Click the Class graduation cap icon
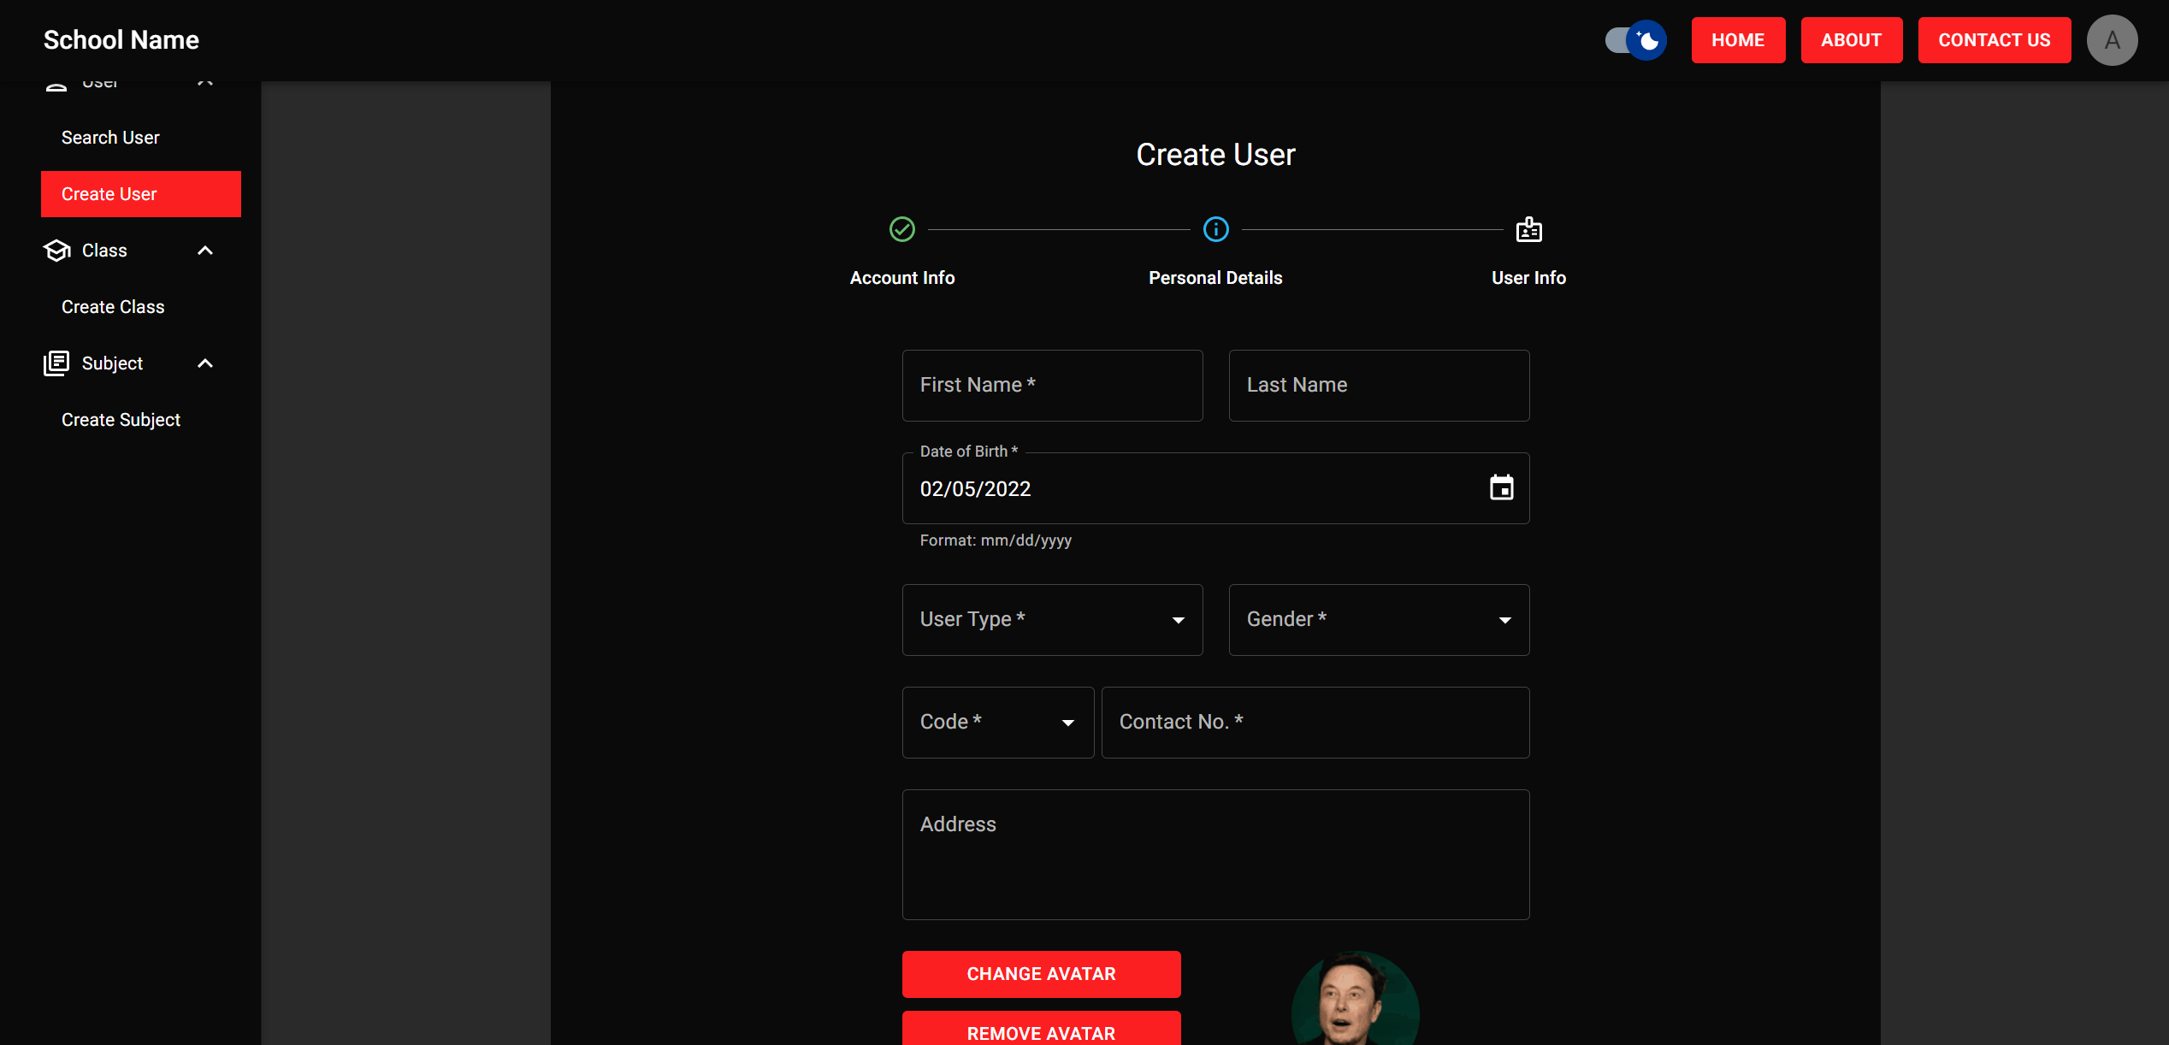2169x1045 pixels. click(56, 251)
